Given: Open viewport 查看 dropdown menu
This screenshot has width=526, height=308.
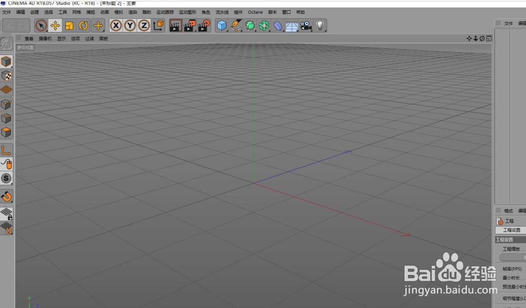Looking at the screenshot, I should coord(29,39).
